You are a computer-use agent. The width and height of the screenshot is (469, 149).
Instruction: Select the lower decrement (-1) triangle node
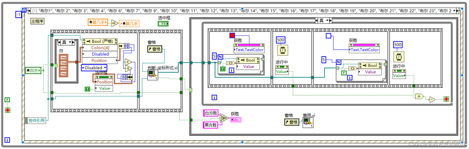pos(128,69)
